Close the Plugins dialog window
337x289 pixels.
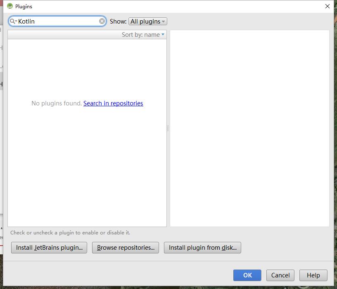coord(328,6)
